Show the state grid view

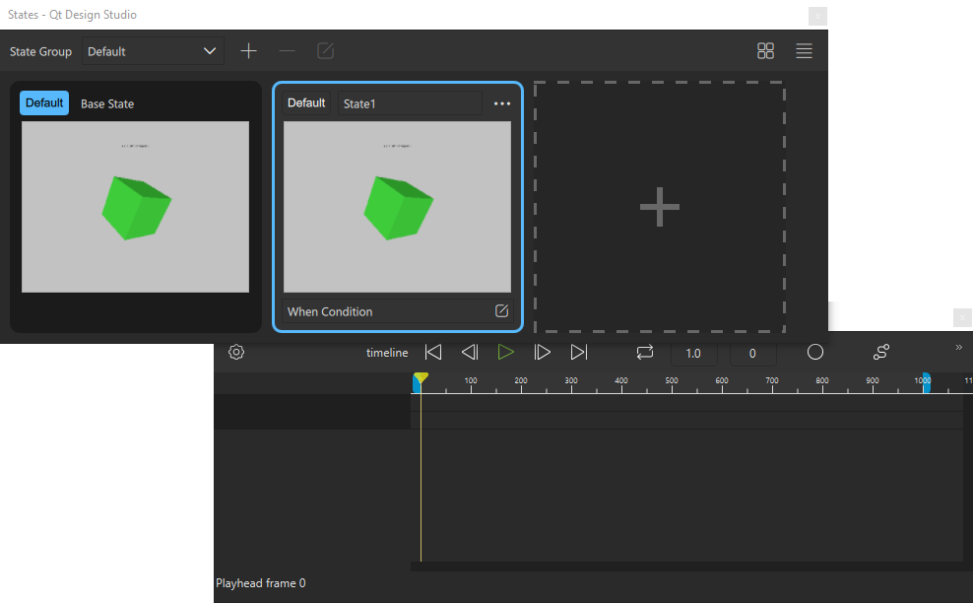tap(765, 51)
